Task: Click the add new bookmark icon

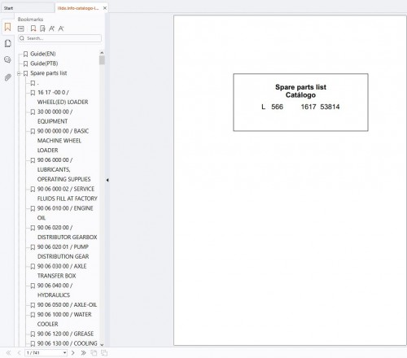Action: (x=33, y=28)
